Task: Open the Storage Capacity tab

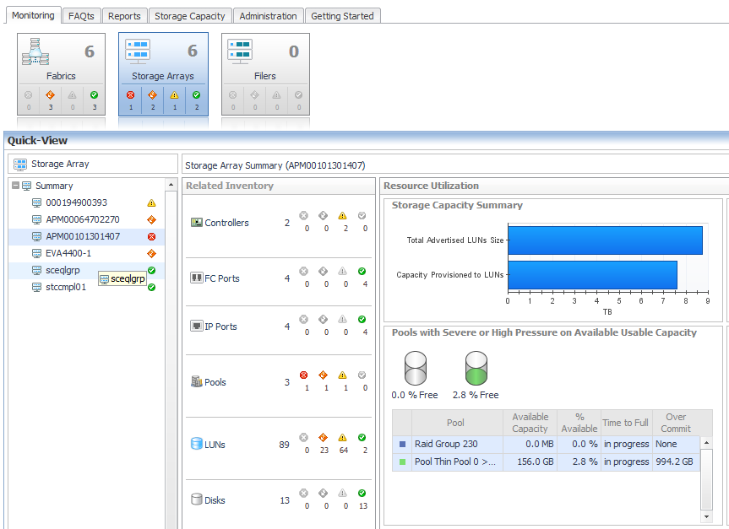Action: click(189, 16)
